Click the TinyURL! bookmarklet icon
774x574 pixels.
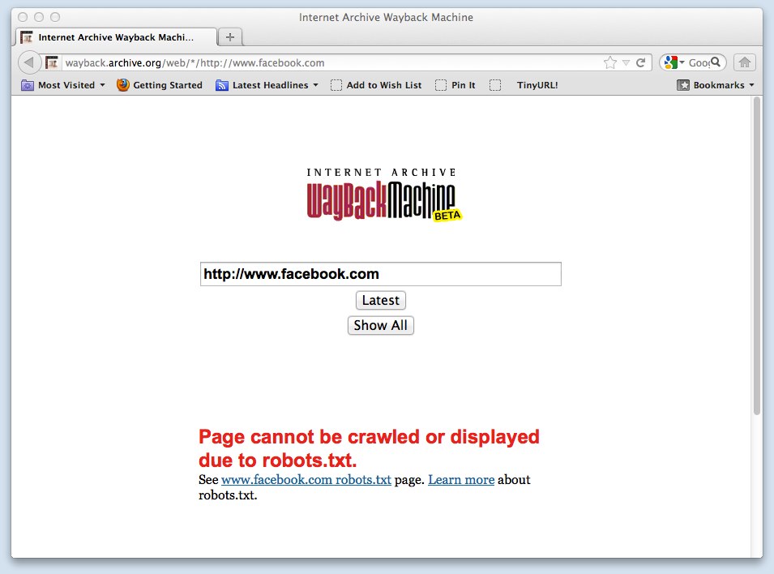495,84
